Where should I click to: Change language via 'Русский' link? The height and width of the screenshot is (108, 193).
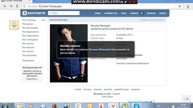(x=116, y=94)
